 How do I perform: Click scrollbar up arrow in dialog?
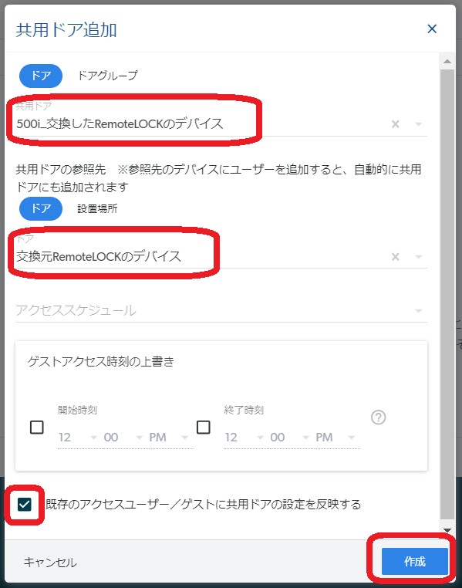[447, 61]
